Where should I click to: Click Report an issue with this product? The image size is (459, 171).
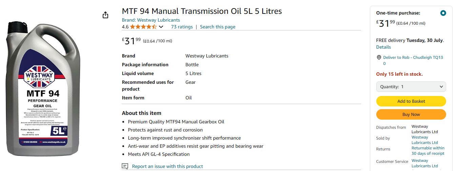pyautogui.click(x=167, y=166)
